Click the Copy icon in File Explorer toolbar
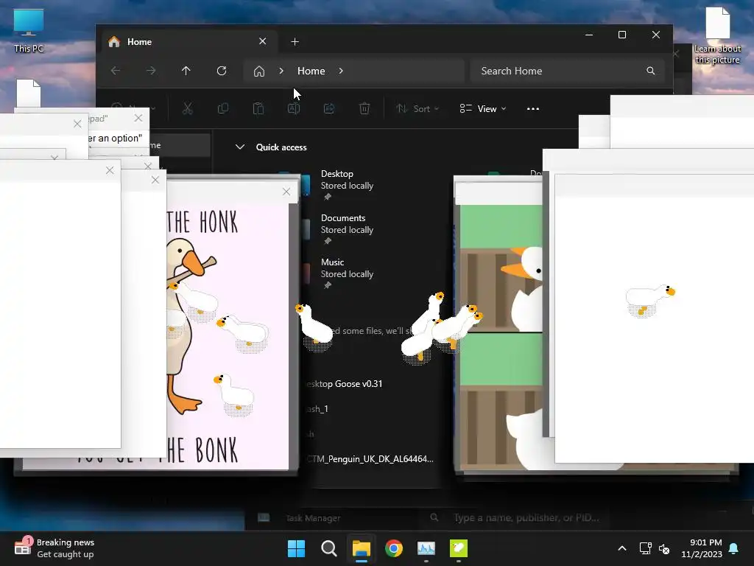The height and width of the screenshot is (566, 754). pos(223,109)
